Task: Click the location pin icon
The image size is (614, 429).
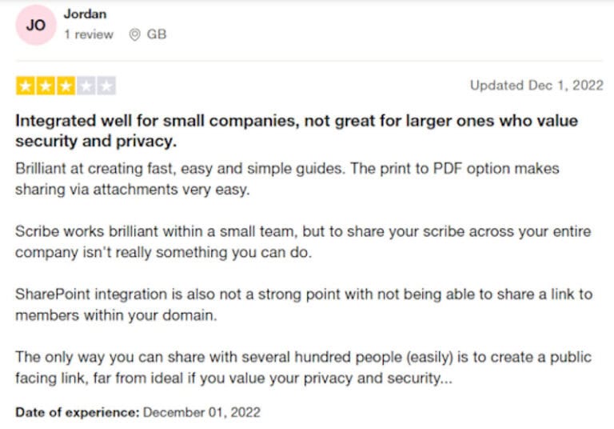Action: click(x=134, y=35)
